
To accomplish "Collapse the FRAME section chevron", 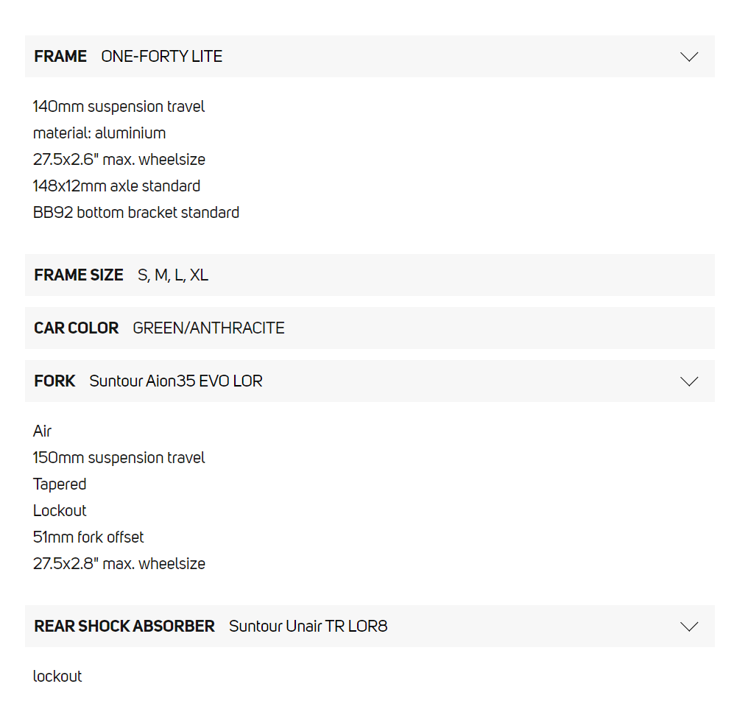I will pos(688,57).
